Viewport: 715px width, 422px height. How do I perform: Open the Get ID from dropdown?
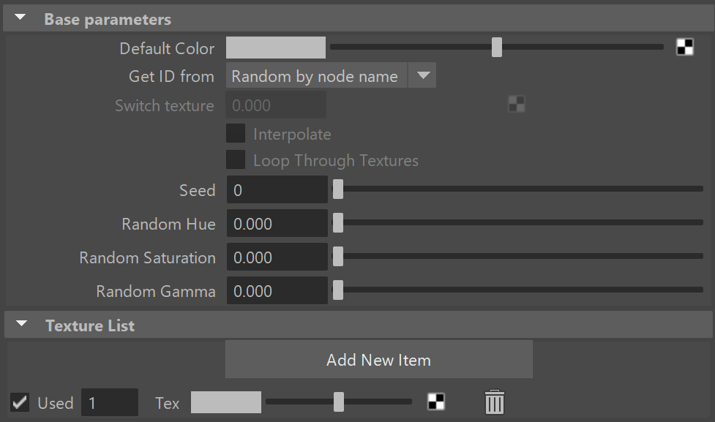(331, 75)
